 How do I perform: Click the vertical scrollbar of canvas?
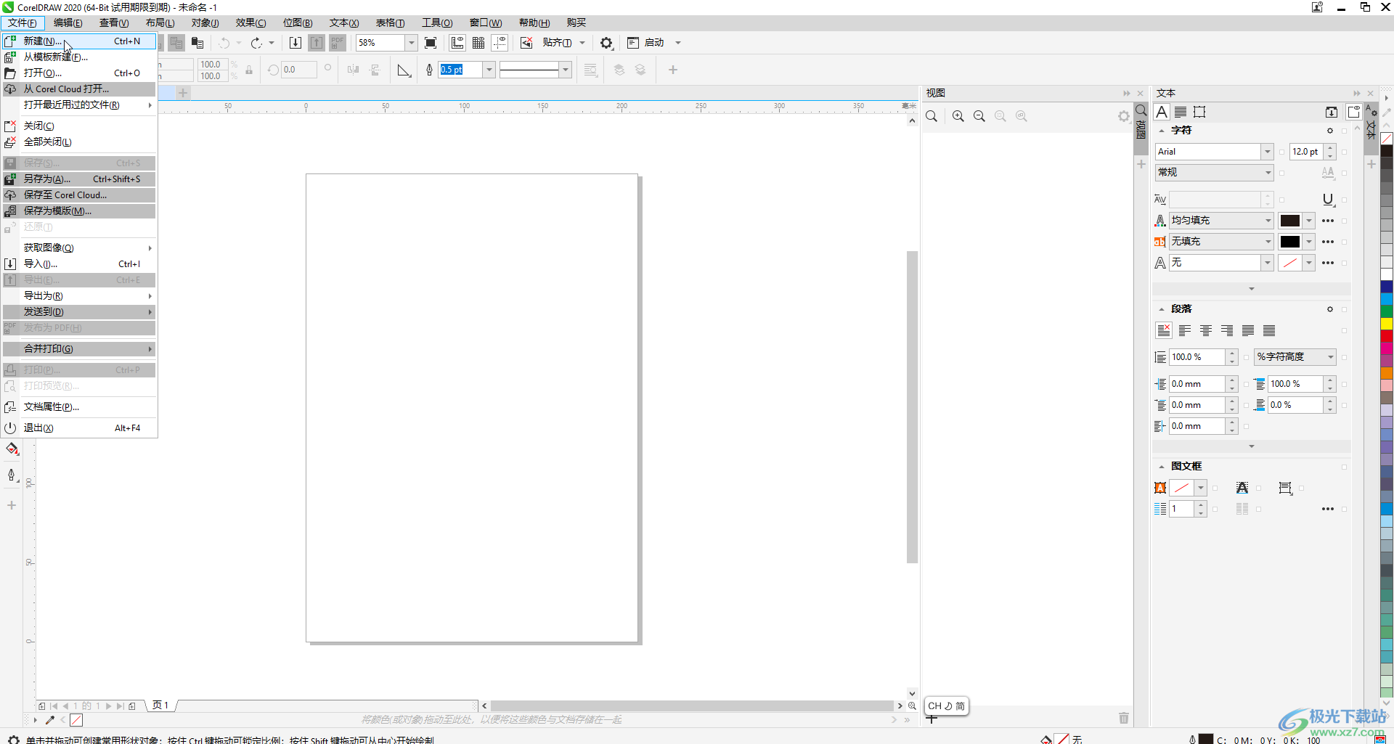pos(912,406)
